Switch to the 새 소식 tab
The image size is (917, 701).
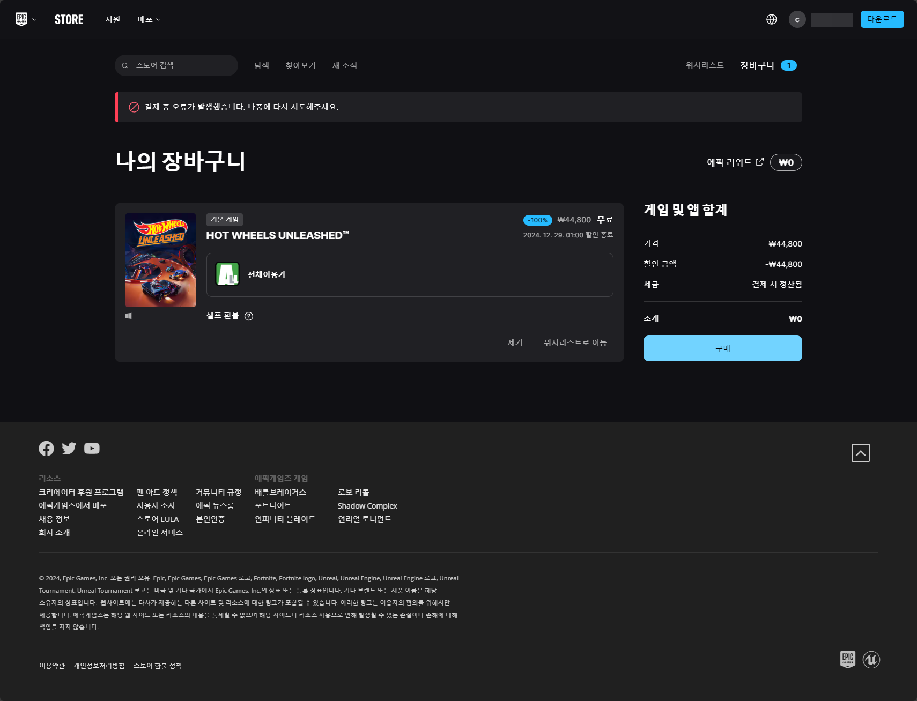point(345,65)
